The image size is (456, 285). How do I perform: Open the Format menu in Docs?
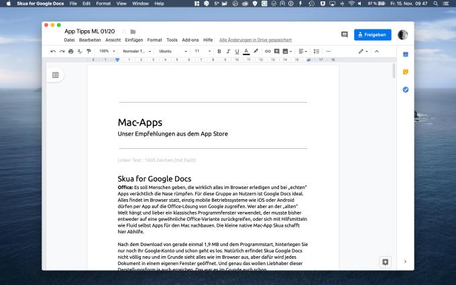tap(154, 40)
